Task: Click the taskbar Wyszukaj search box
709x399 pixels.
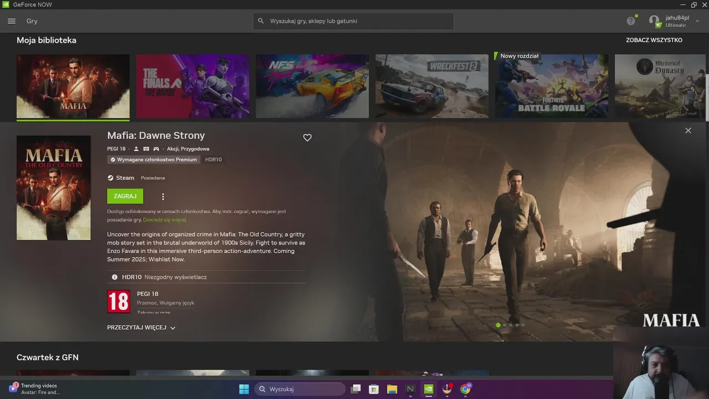Action: pyautogui.click(x=300, y=389)
